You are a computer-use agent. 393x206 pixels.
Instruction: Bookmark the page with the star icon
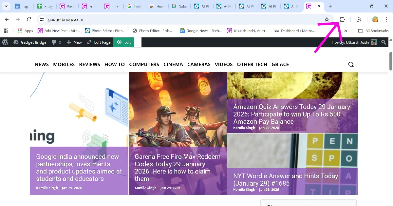pyautogui.click(x=327, y=19)
